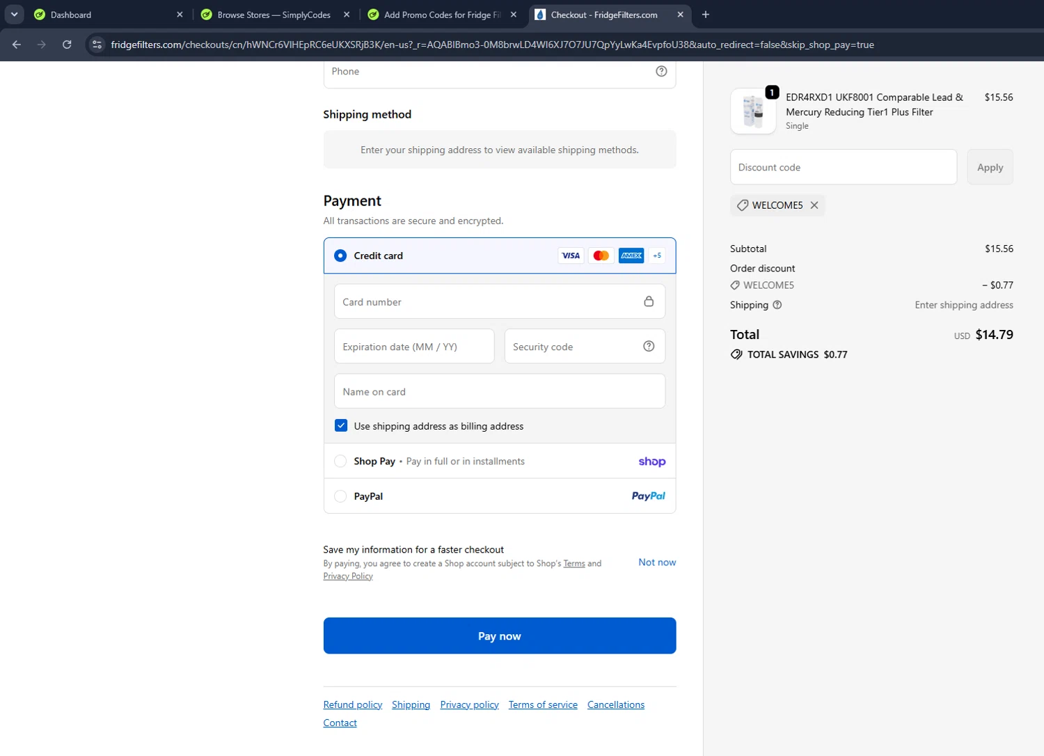Remove the WELCOME5 discount code

coord(814,205)
